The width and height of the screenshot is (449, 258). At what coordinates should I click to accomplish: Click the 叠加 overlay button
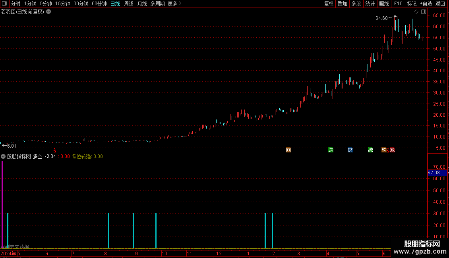342,4
